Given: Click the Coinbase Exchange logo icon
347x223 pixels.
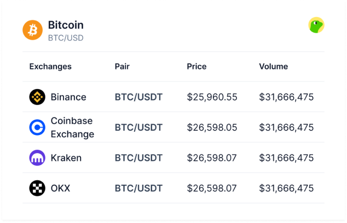Looking at the screenshot, I should pyautogui.click(x=37, y=127).
